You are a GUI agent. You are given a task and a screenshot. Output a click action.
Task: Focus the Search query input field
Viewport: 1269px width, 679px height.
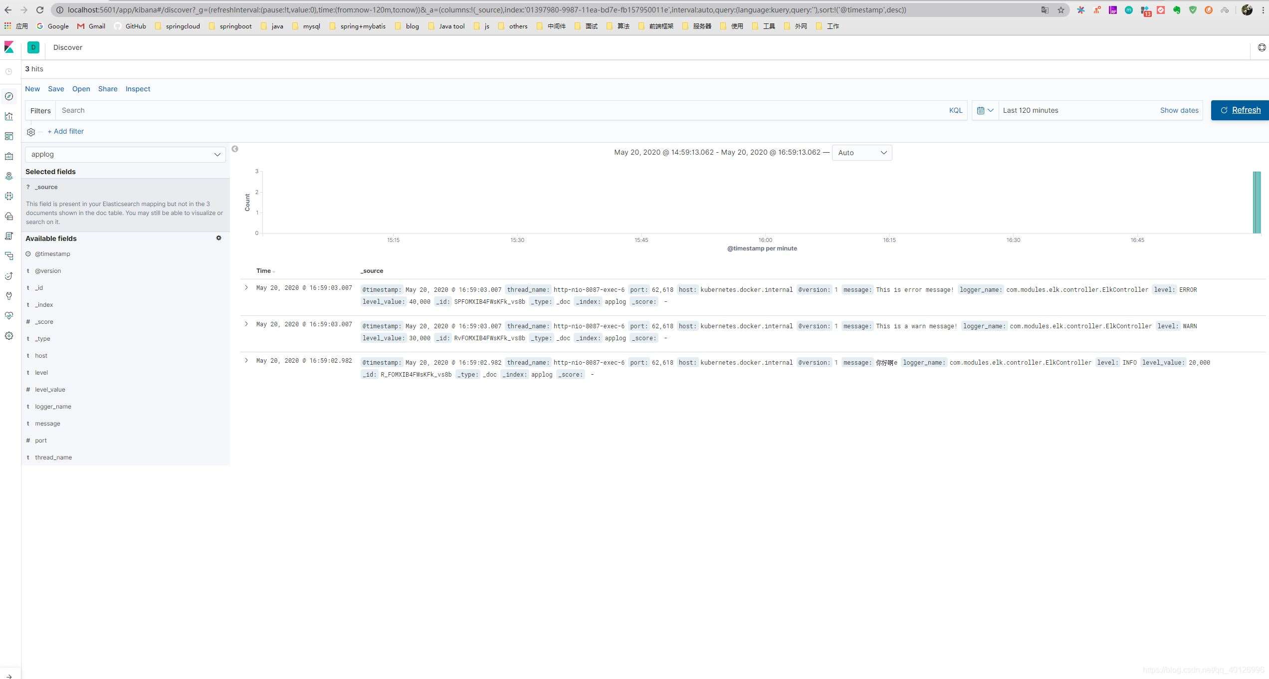(x=499, y=110)
